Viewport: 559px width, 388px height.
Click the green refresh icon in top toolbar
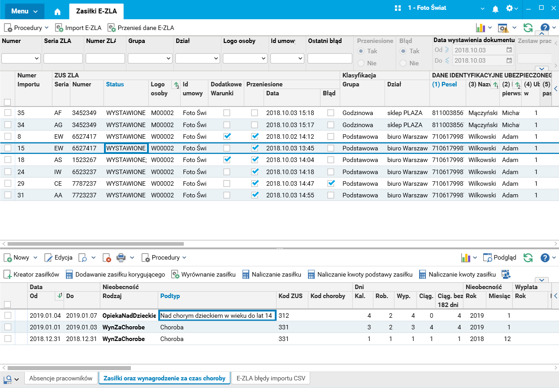(x=528, y=28)
